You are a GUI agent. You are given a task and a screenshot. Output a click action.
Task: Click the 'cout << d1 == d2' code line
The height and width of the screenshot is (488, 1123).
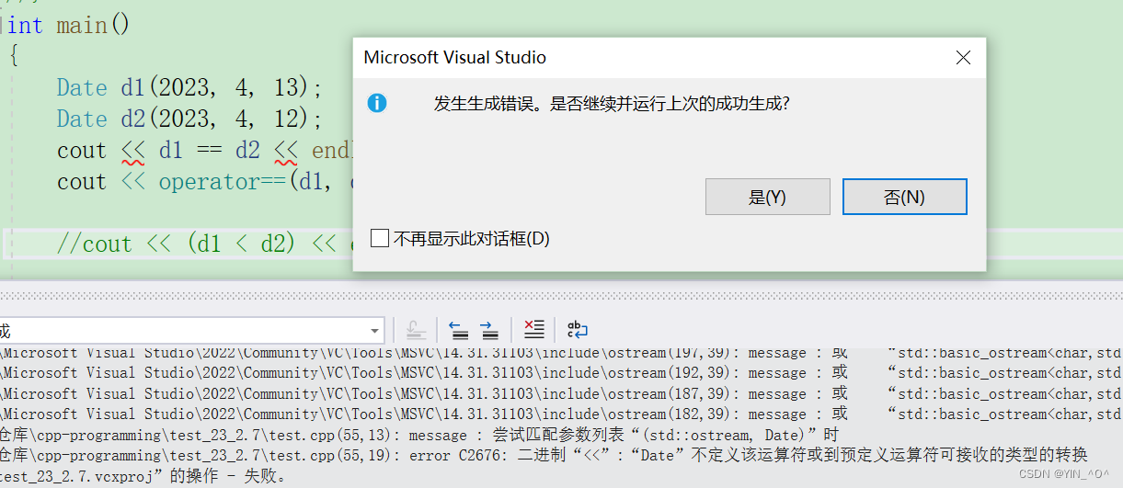[204, 151]
